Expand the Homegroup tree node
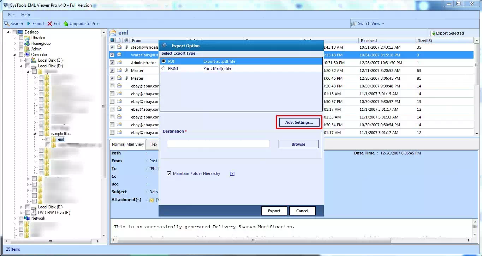The image size is (482, 256). point(15,43)
